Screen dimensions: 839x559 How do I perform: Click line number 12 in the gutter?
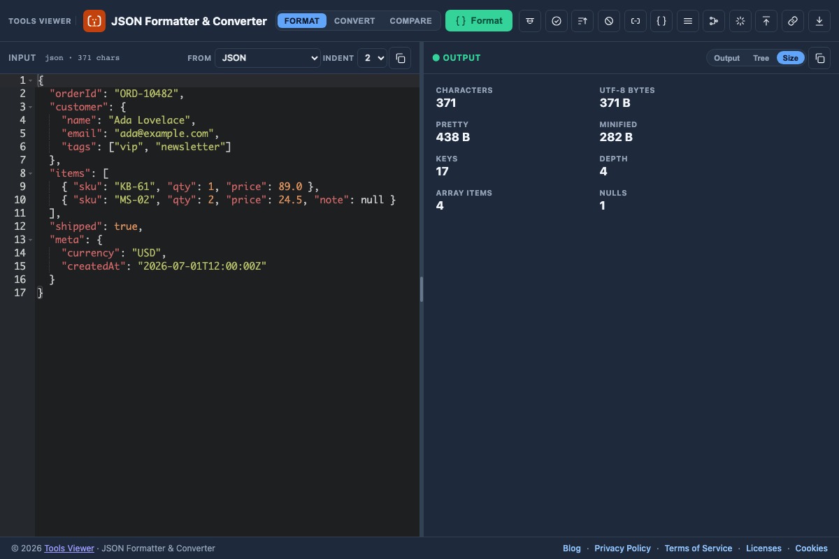[20, 226]
